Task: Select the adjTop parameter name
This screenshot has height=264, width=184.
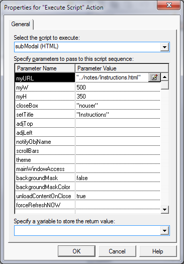Action: [x=45, y=124]
